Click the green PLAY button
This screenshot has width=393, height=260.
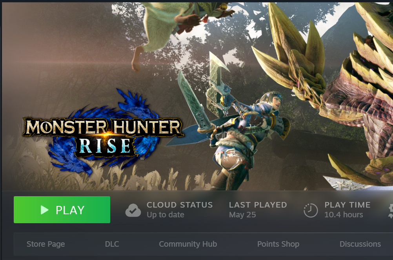pyautogui.click(x=62, y=210)
